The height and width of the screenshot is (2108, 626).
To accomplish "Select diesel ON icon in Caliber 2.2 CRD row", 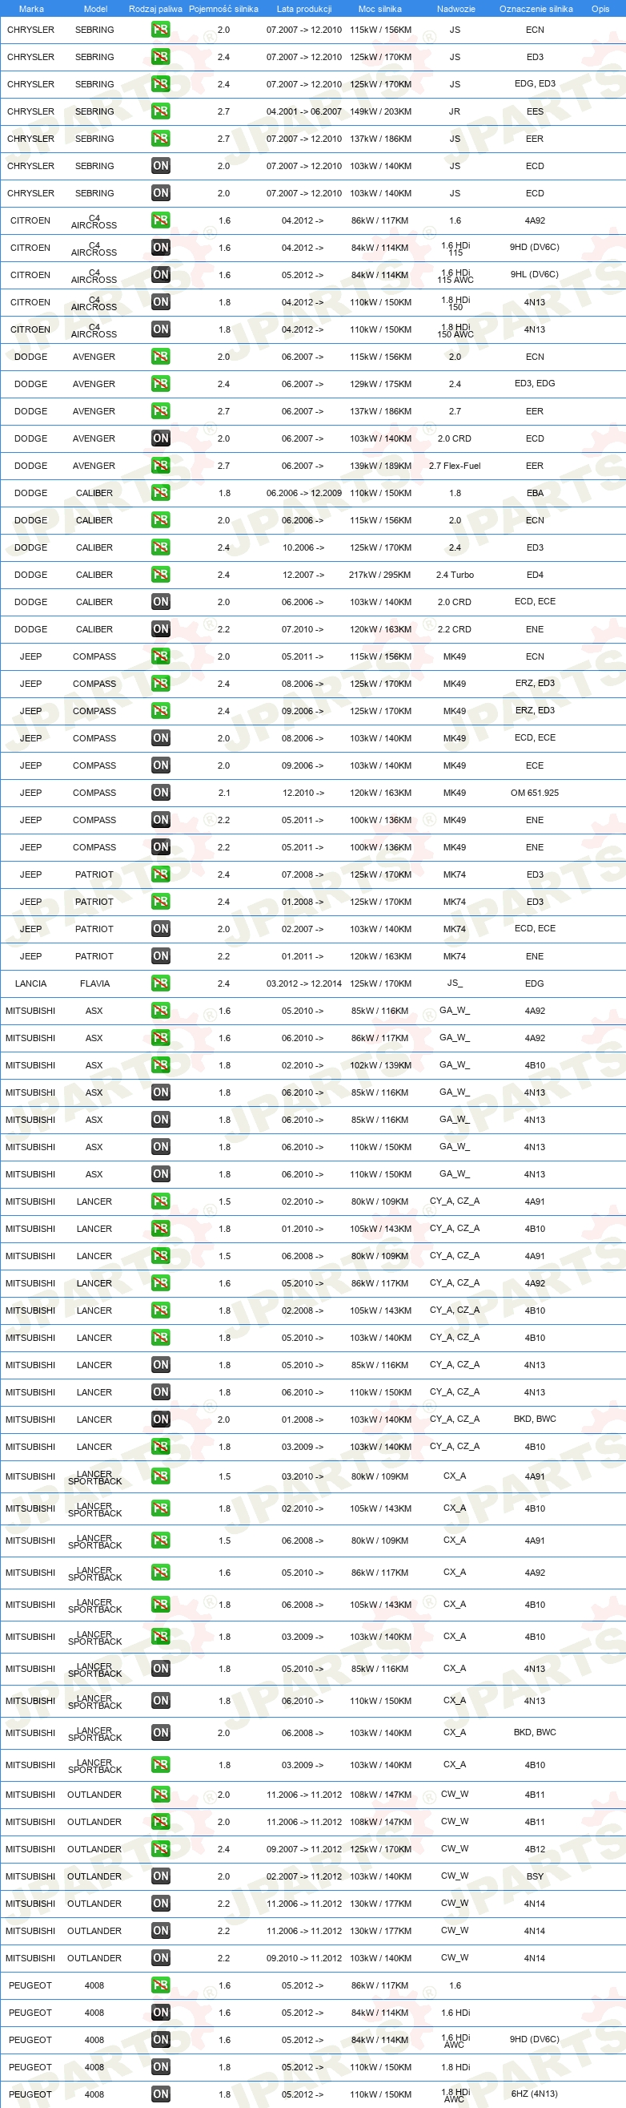I will pos(160,629).
